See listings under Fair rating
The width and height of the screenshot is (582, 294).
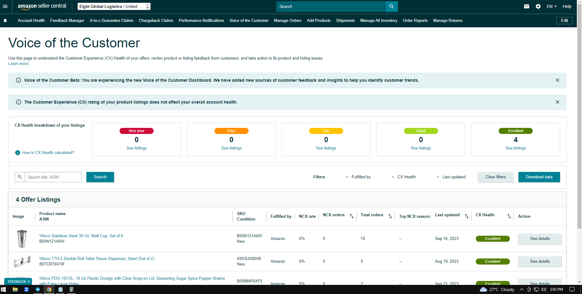coord(326,148)
